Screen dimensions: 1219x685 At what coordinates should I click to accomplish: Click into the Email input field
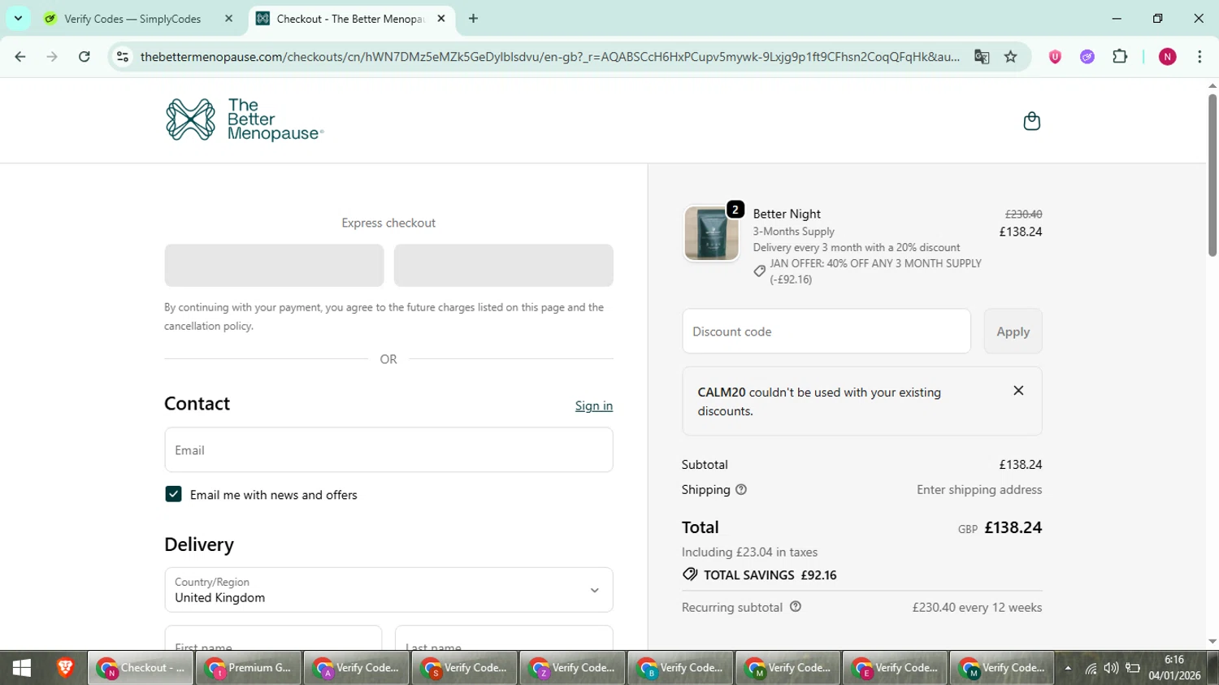[x=388, y=450]
